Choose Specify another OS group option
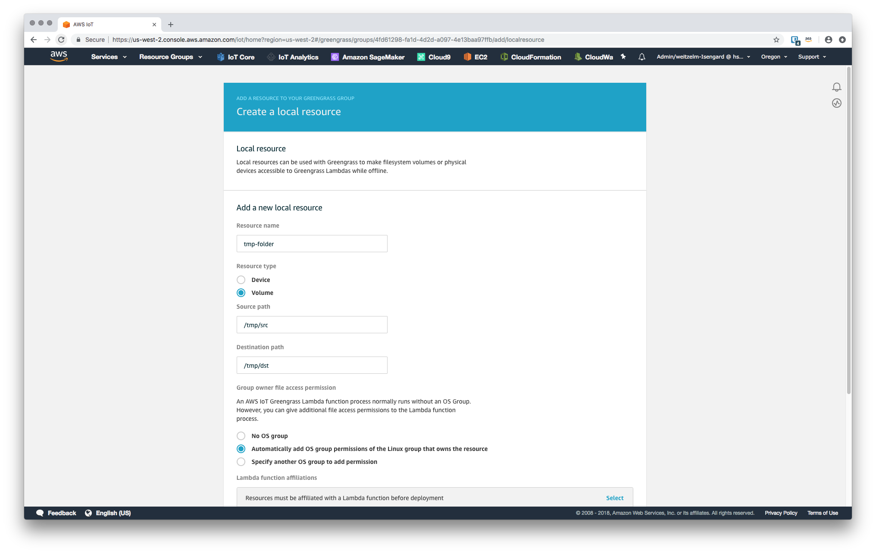This screenshot has width=876, height=554. click(x=241, y=462)
